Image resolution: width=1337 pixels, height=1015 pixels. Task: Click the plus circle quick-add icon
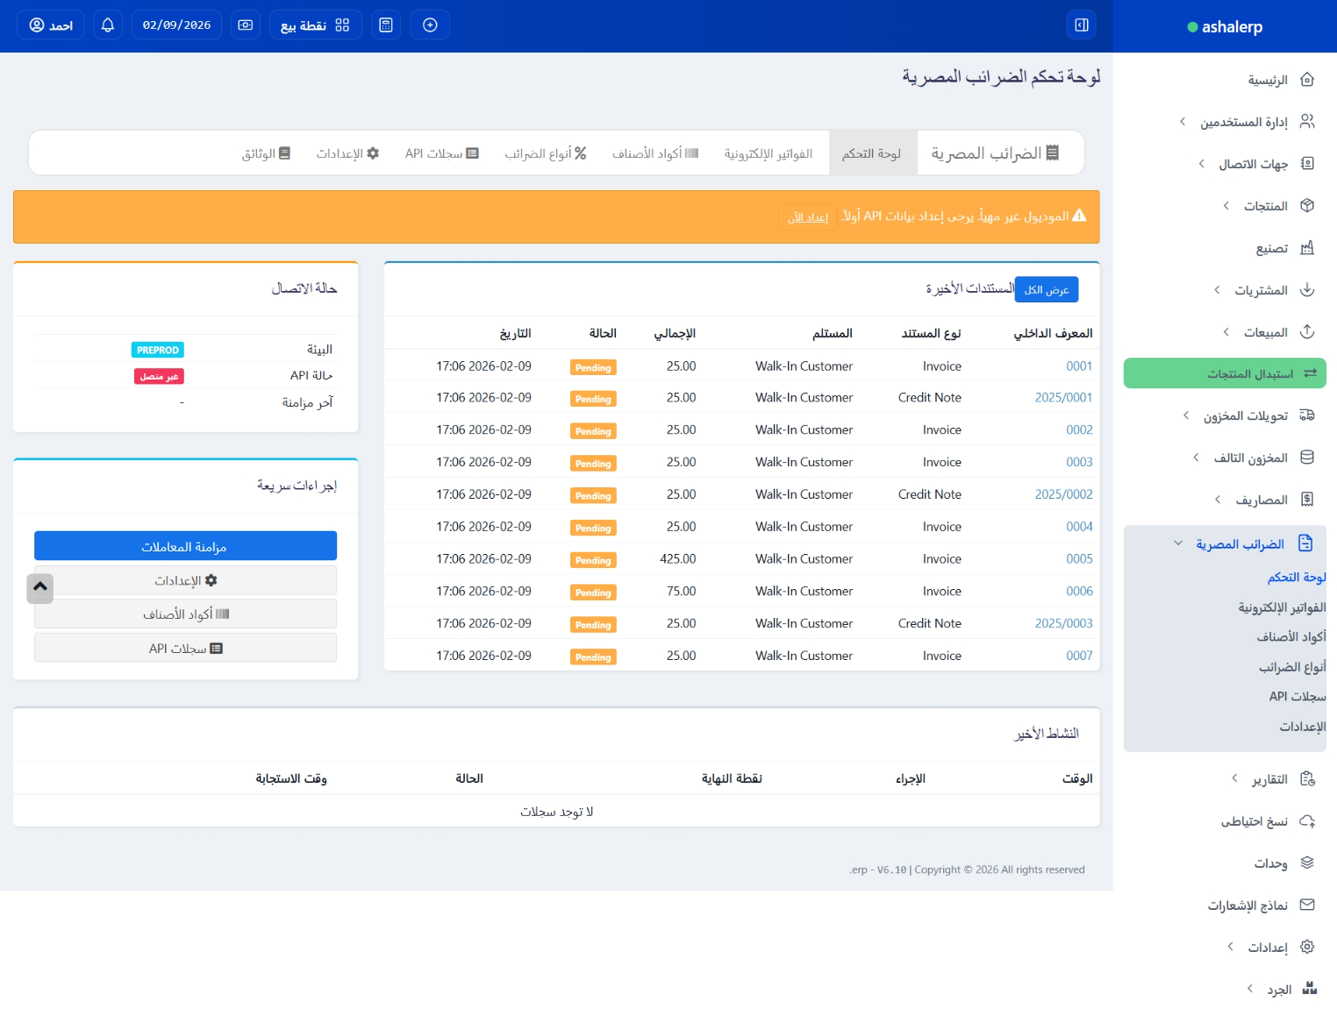pyautogui.click(x=430, y=25)
